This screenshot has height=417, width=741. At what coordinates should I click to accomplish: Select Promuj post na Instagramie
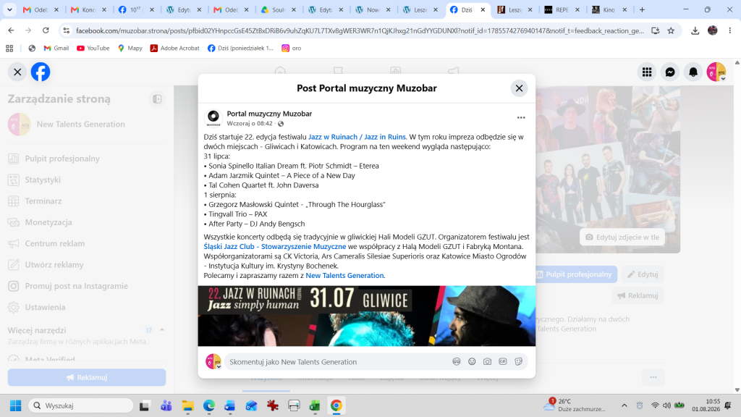pyautogui.click(x=76, y=286)
